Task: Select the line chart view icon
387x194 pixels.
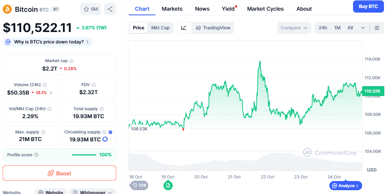Action: point(184,28)
